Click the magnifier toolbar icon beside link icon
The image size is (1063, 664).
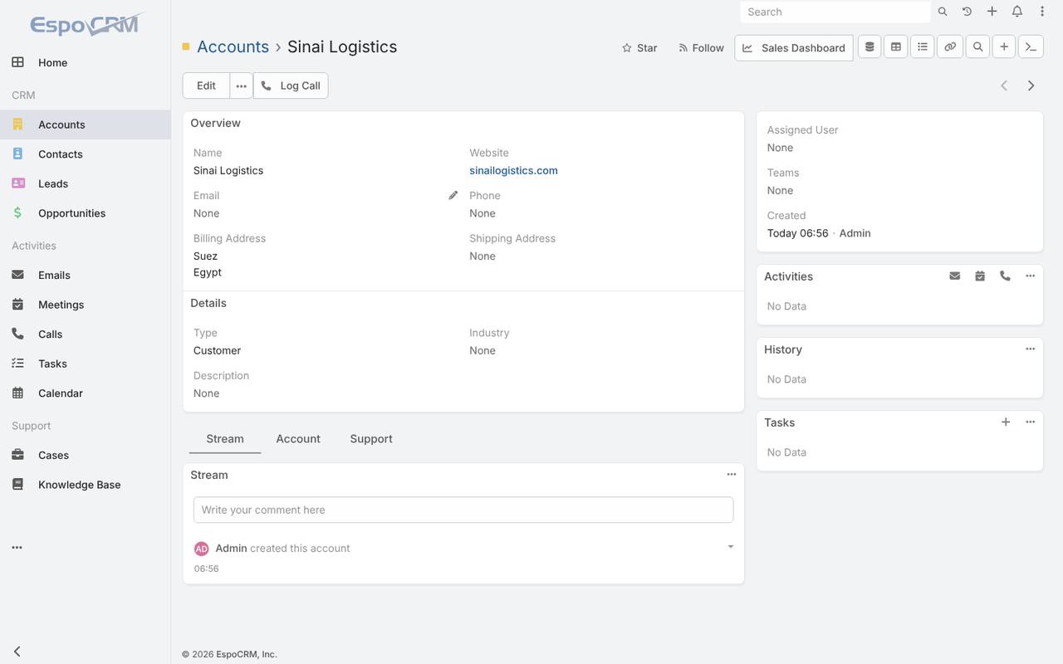978,47
